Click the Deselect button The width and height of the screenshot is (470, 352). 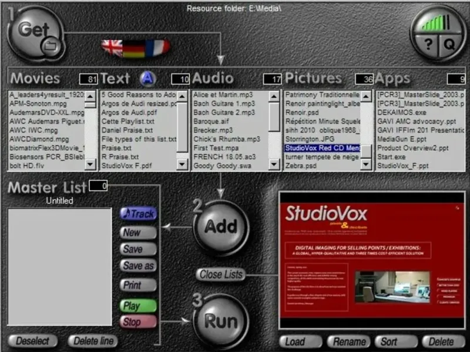tap(32, 341)
